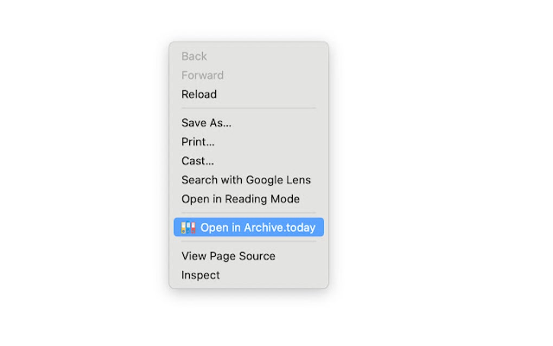Choose Forward from the context menu

coord(202,75)
